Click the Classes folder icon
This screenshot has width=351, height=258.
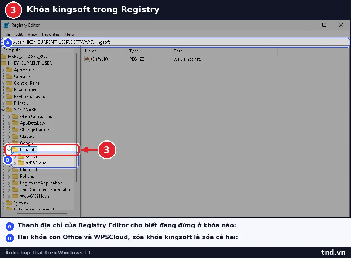click(15, 136)
